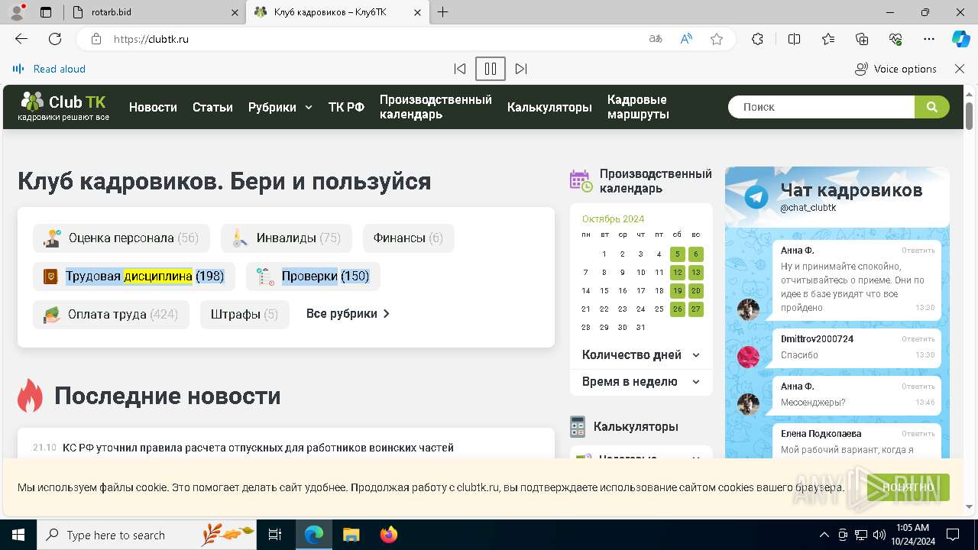Reply to Dmittrov2000724's message
The height and width of the screenshot is (550, 978).
point(918,338)
